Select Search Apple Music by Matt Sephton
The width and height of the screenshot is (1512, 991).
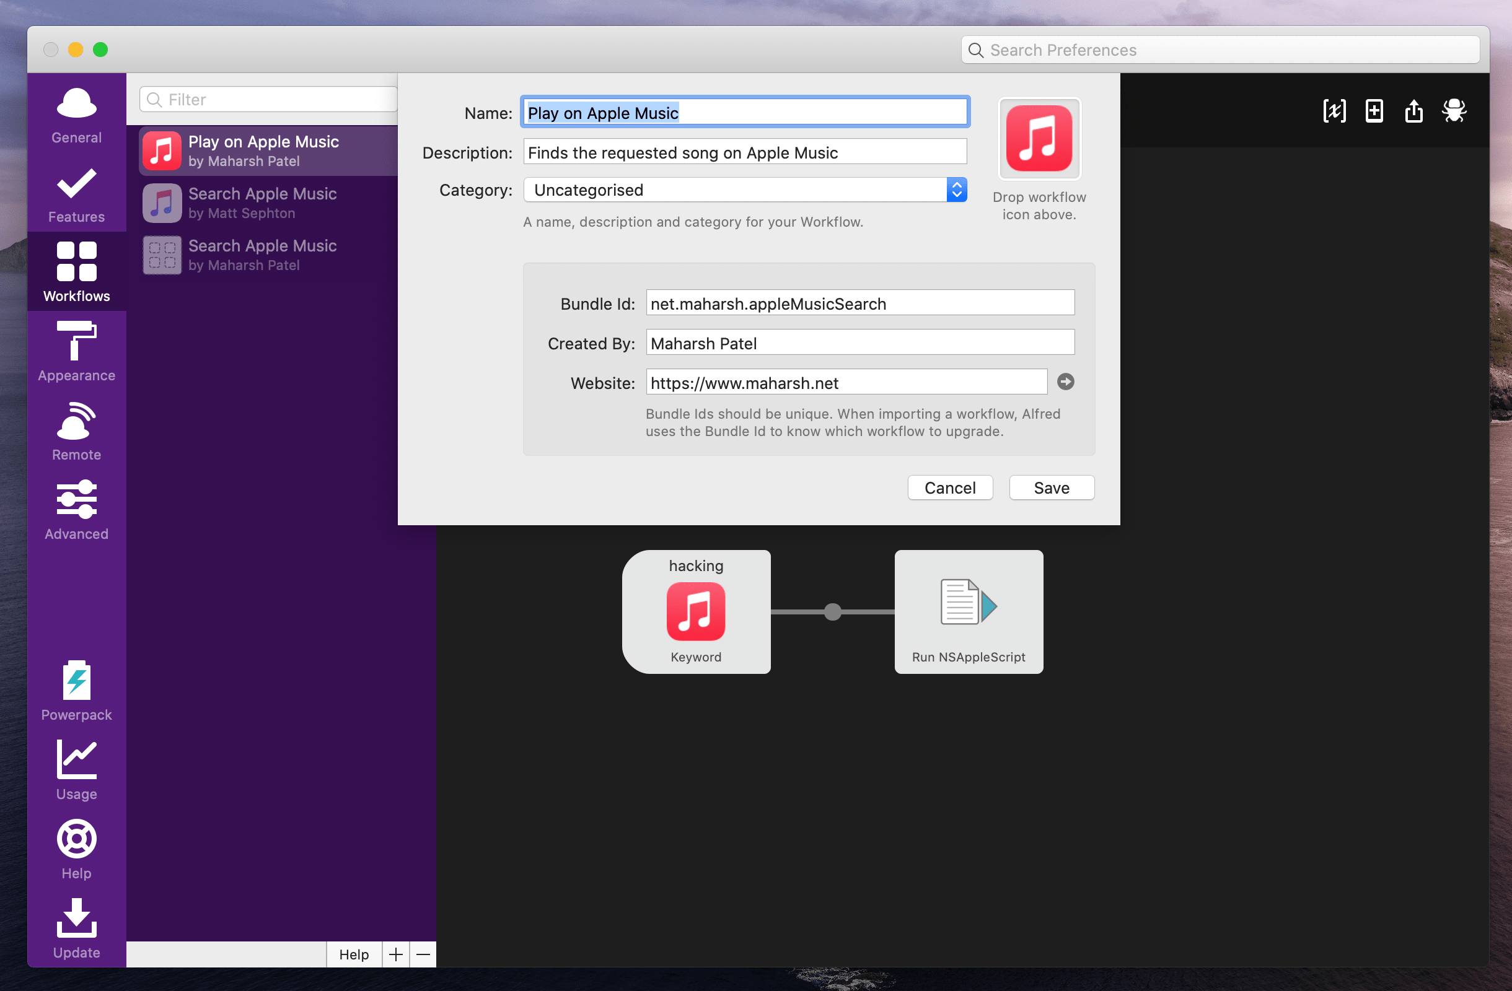(x=268, y=203)
